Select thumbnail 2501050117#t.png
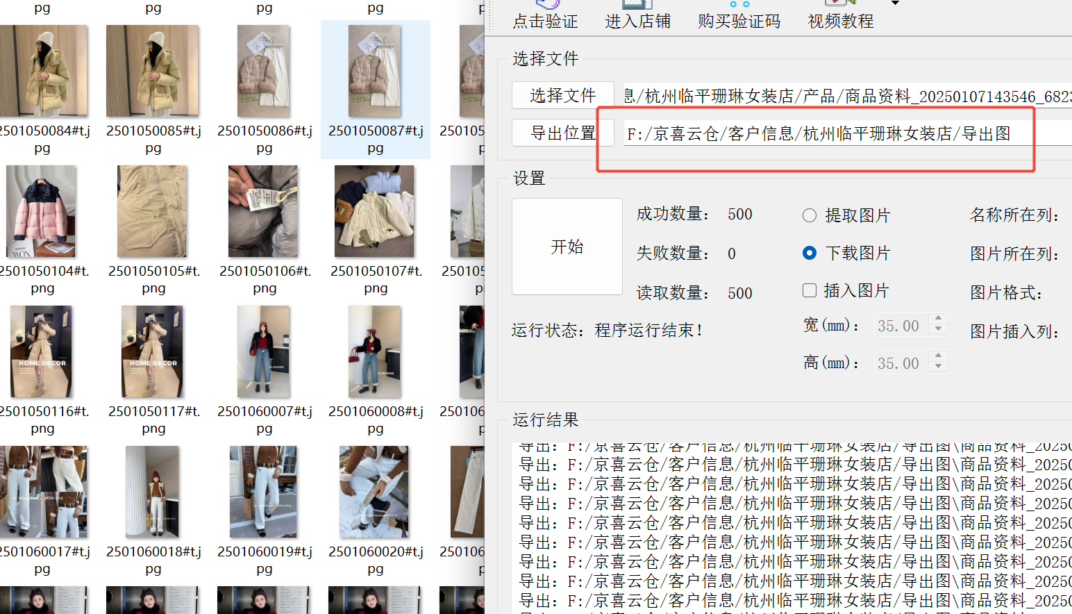This screenshot has width=1072, height=614. [153, 351]
